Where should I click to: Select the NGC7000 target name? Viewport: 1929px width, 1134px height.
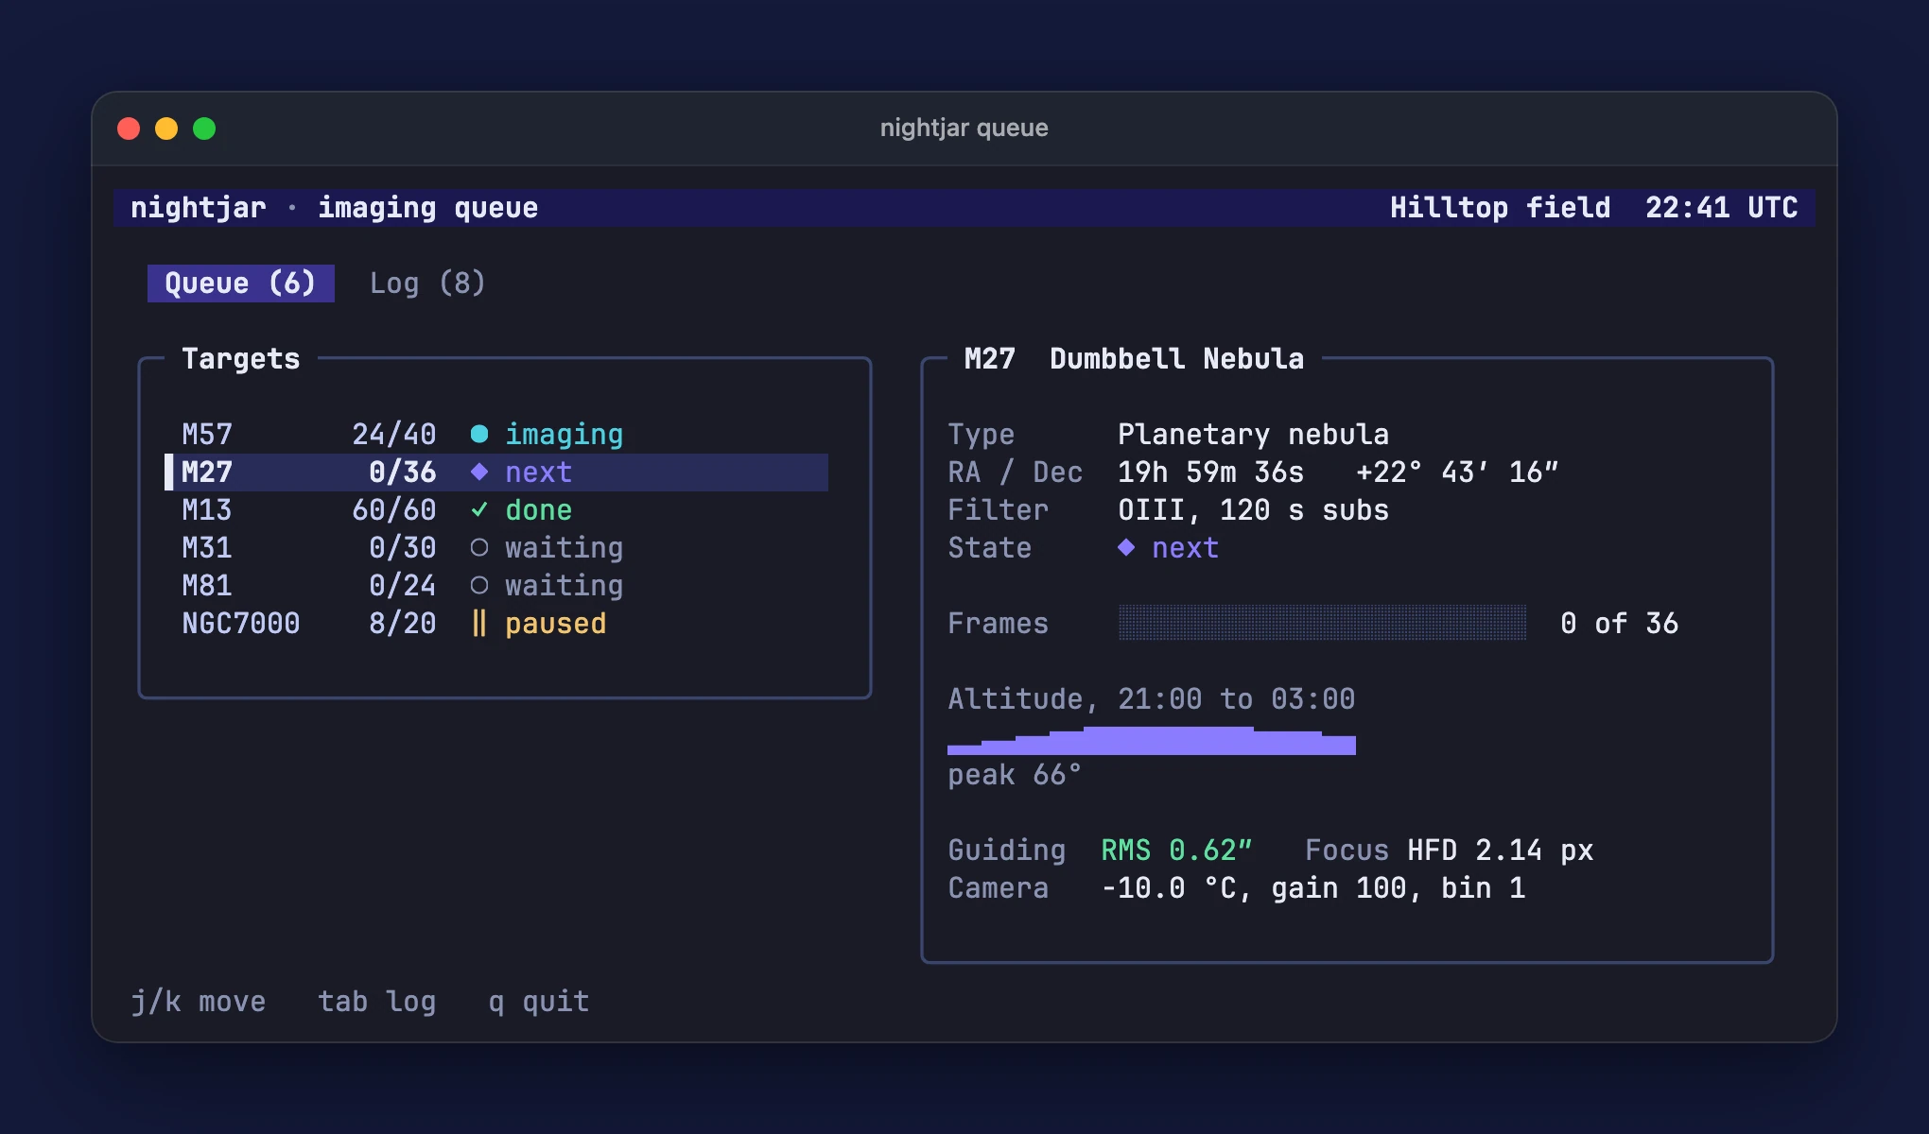click(x=241, y=623)
